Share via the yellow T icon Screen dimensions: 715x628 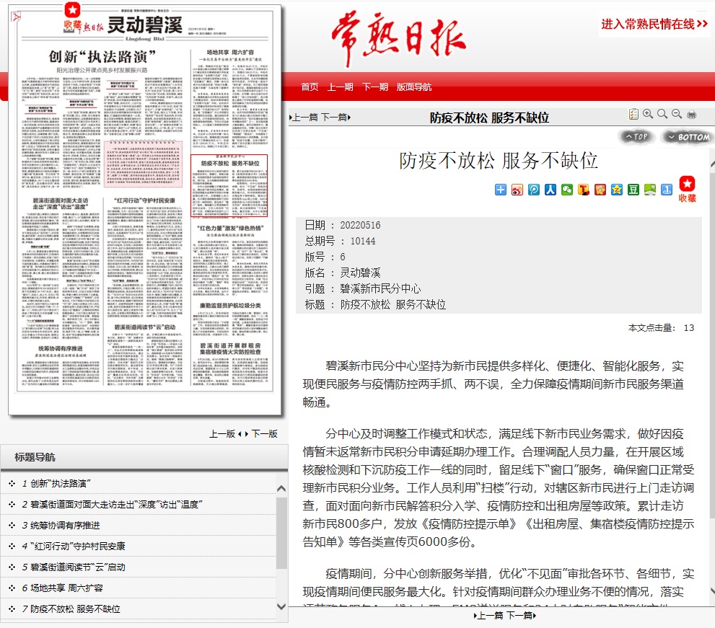pyautogui.click(x=584, y=190)
